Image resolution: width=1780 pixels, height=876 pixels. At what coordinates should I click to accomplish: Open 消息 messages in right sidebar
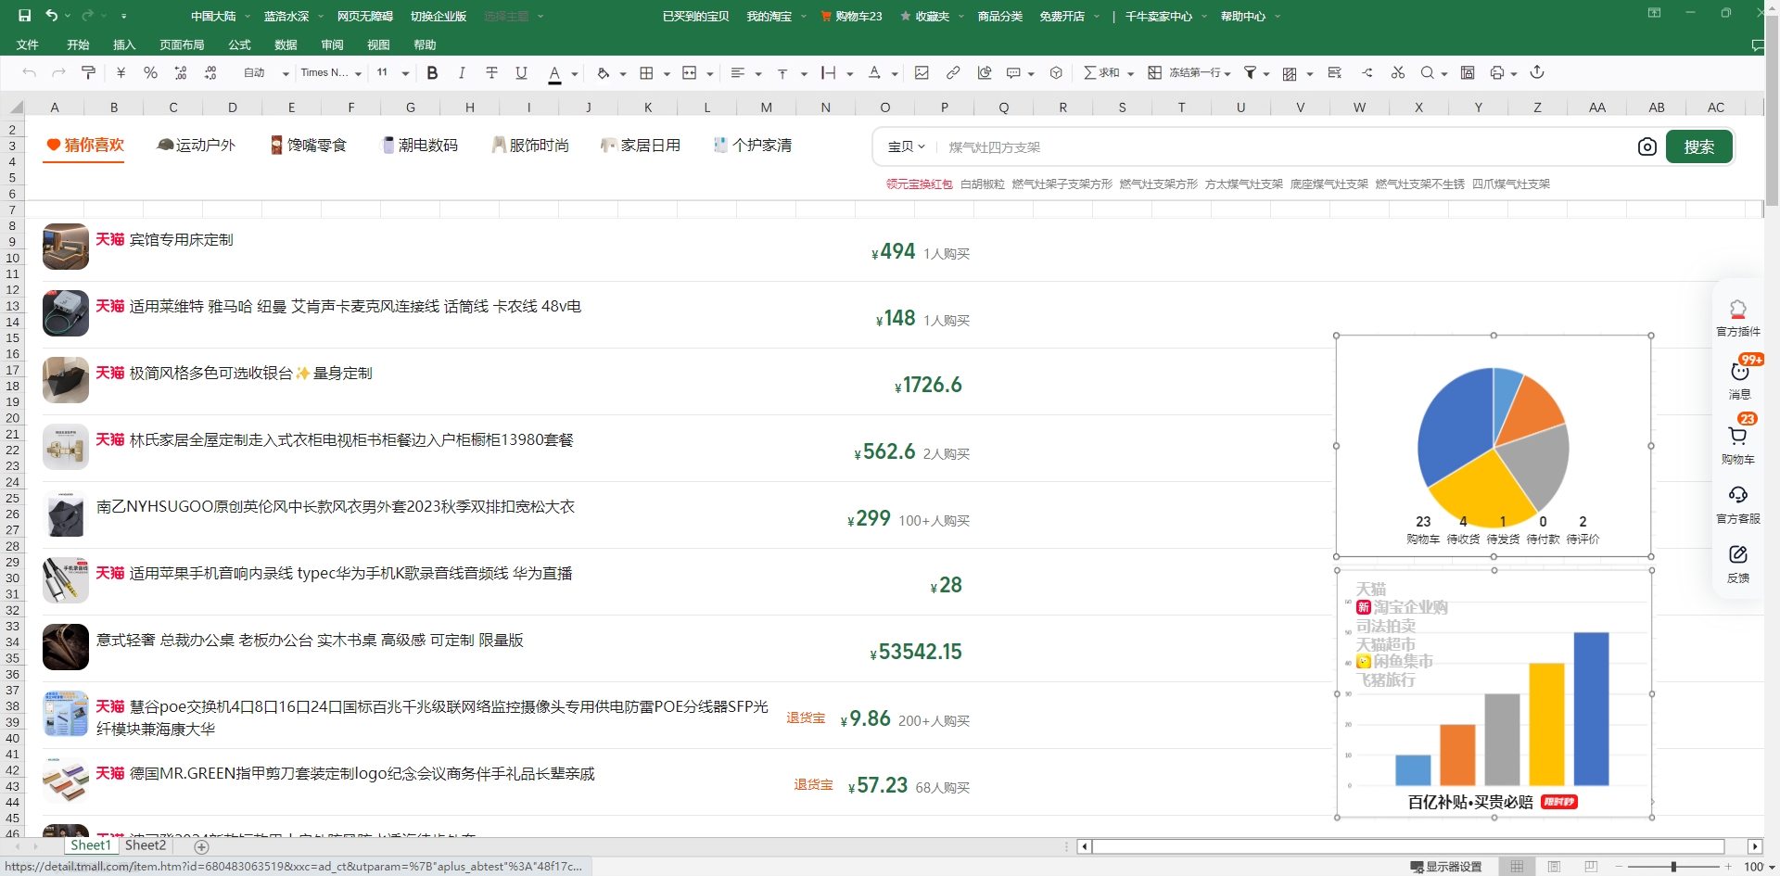click(x=1739, y=379)
